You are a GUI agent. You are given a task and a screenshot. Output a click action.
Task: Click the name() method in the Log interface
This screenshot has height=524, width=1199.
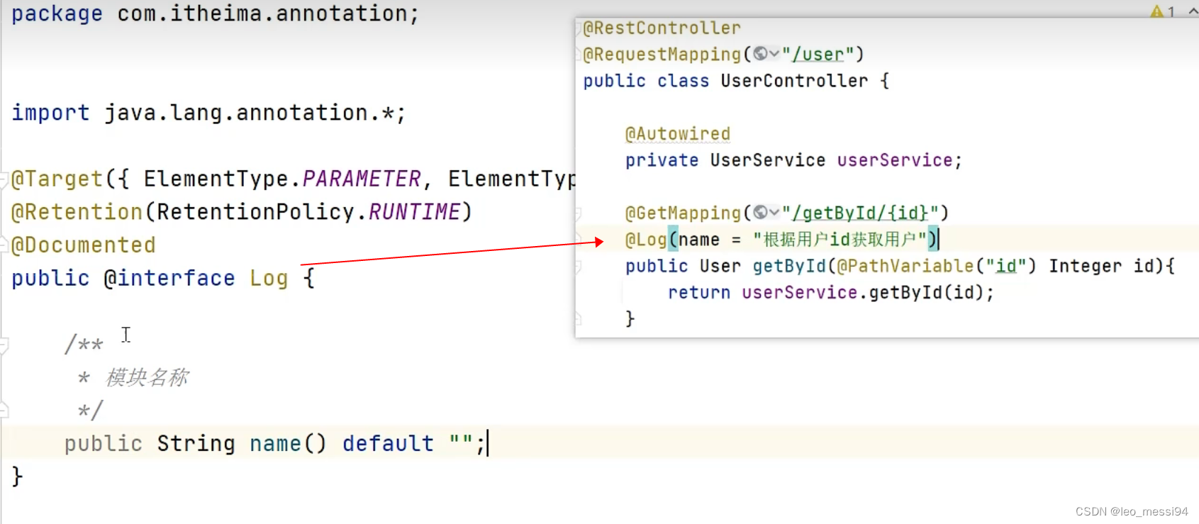click(x=288, y=443)
